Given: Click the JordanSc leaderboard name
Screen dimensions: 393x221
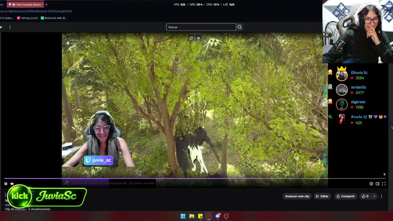Looking at the screenshot, I should [359, 87].
